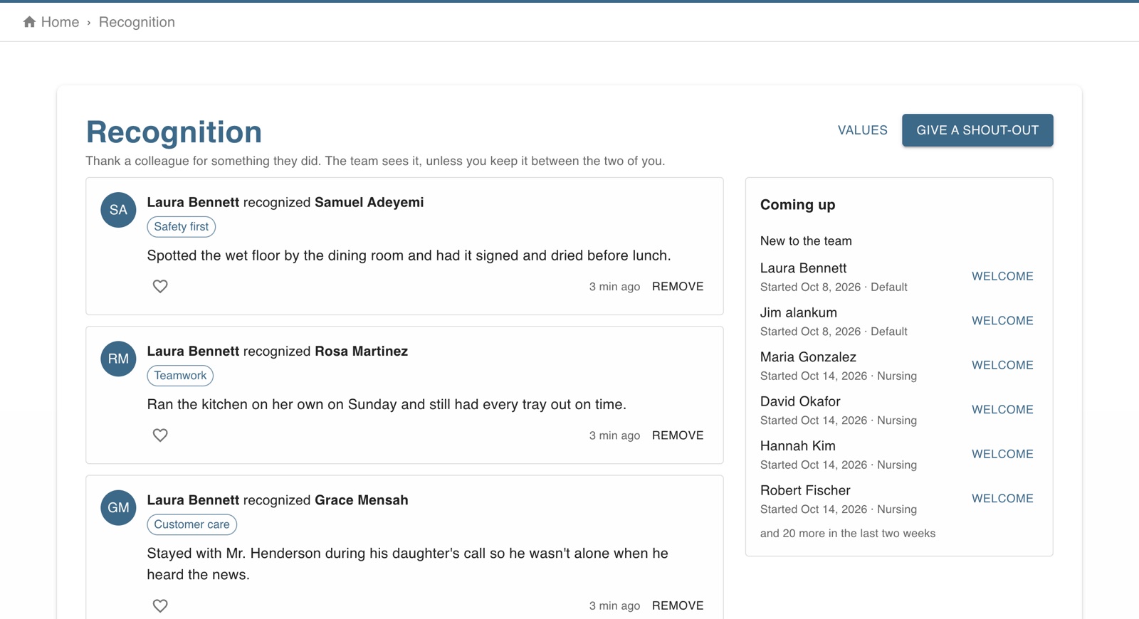1139x619 pixels.
Task: Click the name Samuel Adeyemi
Action: tap(369, 202)
